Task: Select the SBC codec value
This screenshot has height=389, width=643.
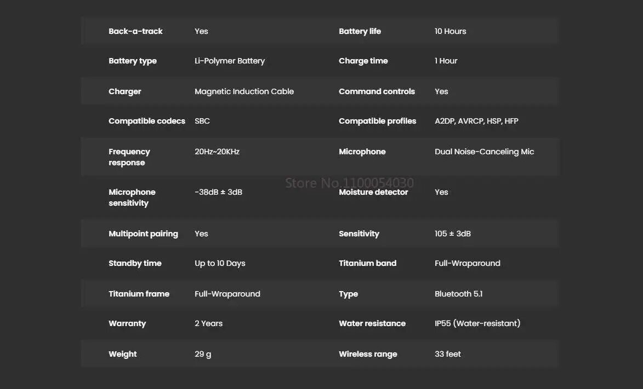Action: (x=202, y=121)
